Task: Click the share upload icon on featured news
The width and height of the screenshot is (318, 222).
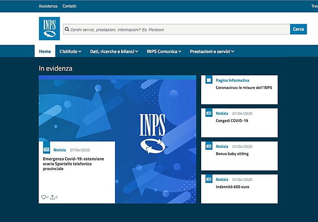Action: pos(52,197)
